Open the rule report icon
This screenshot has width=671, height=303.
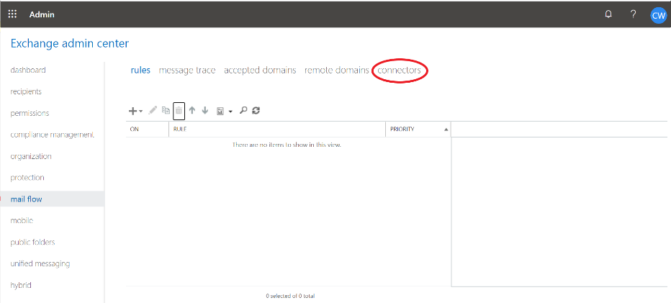click(220, 111)
